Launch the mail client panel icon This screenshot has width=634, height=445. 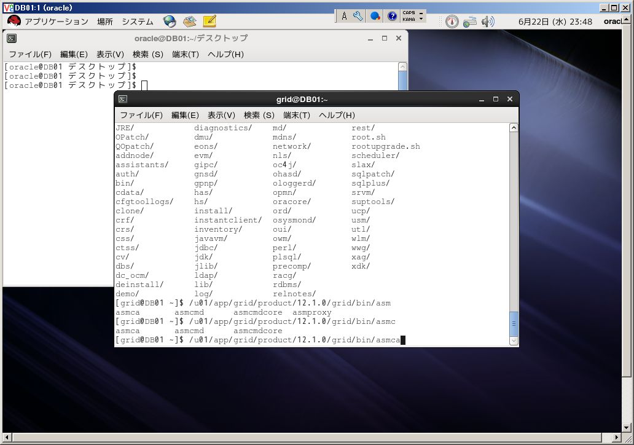[x=190, y=21]
